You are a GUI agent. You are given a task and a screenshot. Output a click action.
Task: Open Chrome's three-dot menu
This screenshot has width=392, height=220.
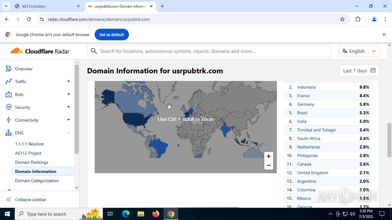click(385, 19)
